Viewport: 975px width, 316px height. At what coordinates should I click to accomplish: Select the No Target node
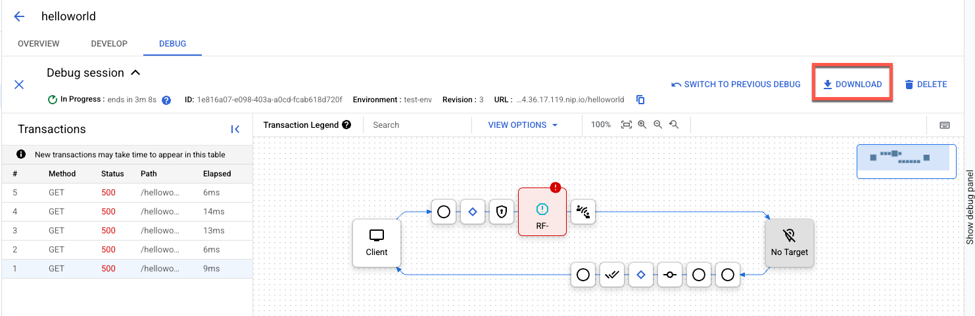pos(789,243)
